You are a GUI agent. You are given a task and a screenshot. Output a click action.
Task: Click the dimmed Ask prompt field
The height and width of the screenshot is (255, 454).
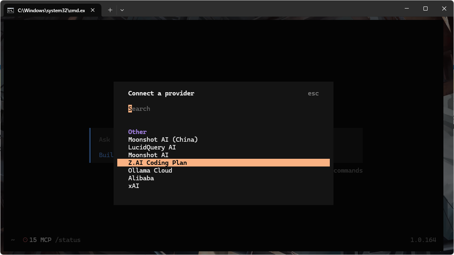coord(105,140)
